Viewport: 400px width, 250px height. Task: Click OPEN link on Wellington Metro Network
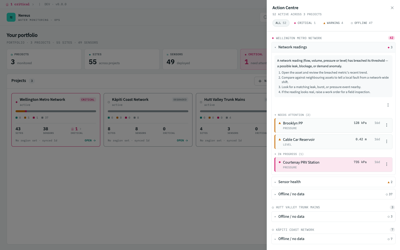pos(90,141)
